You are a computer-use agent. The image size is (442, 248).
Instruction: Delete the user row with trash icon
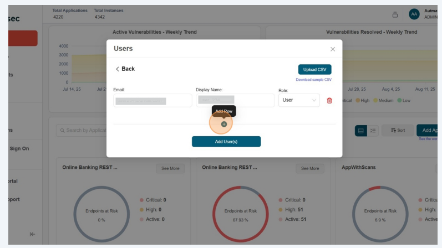pos(329,101)
